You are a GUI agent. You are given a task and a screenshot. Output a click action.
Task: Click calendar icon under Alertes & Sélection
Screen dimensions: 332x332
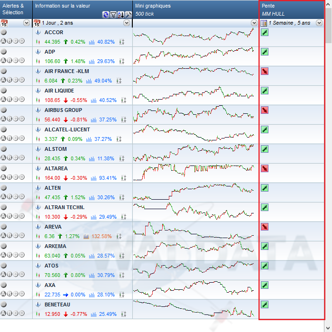(x=4, y=23)
